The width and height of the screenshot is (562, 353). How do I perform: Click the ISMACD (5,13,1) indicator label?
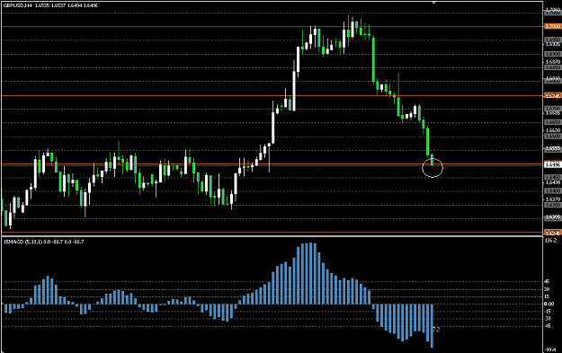[x=23, y=242]
